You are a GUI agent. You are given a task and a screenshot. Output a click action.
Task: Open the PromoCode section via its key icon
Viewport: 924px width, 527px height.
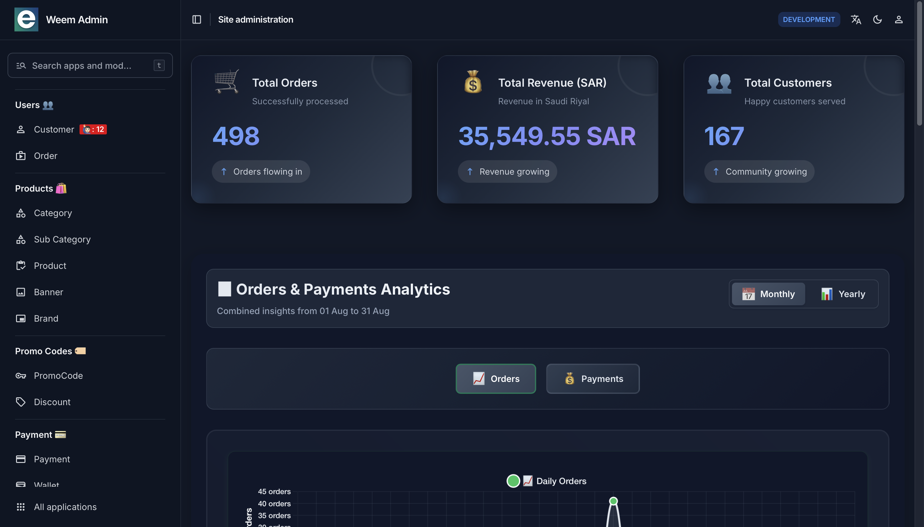coord(21,376)
